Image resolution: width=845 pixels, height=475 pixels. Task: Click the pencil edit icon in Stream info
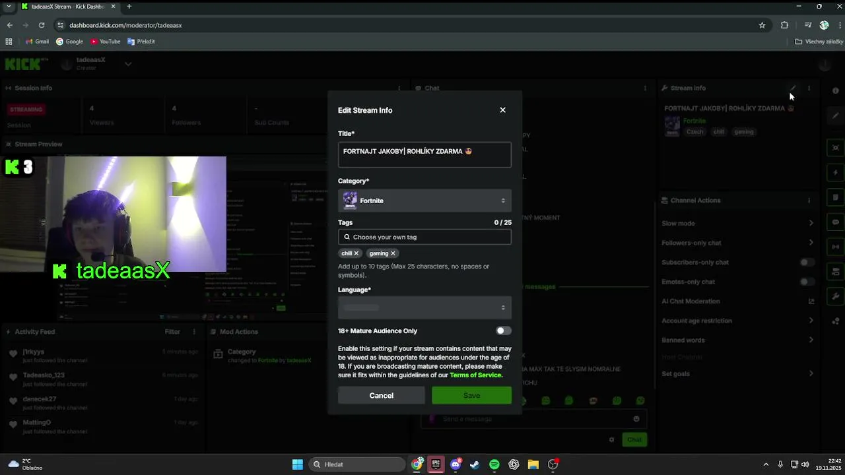point(793,88)
